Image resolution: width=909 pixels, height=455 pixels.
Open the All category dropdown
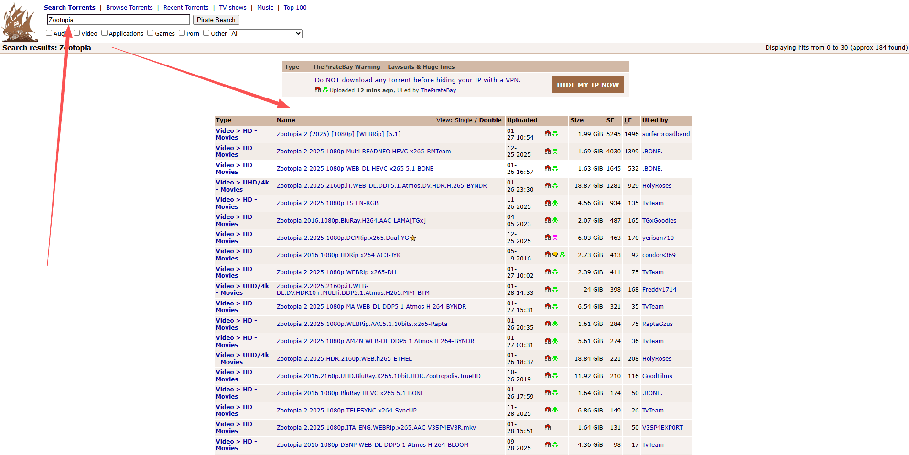point(266,33)
